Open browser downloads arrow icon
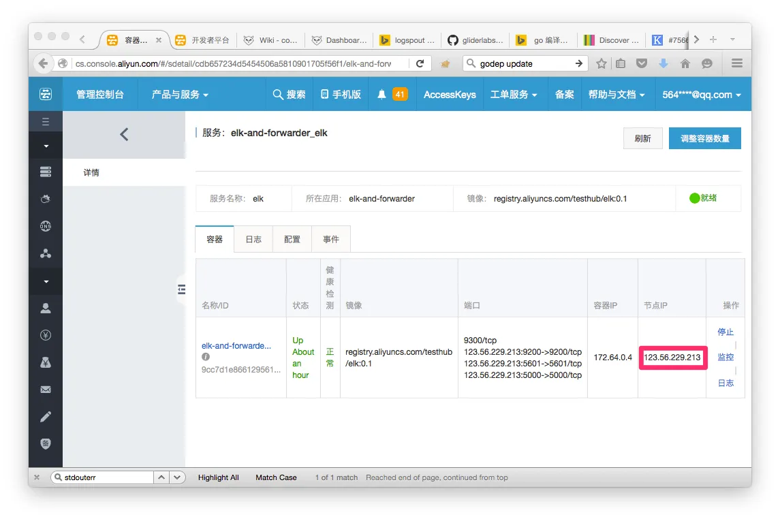The image size is (780, 521). 664,63
